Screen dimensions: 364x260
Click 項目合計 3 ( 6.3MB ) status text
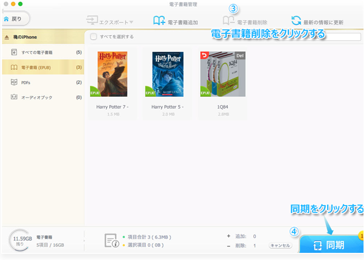tap(149, 237)
